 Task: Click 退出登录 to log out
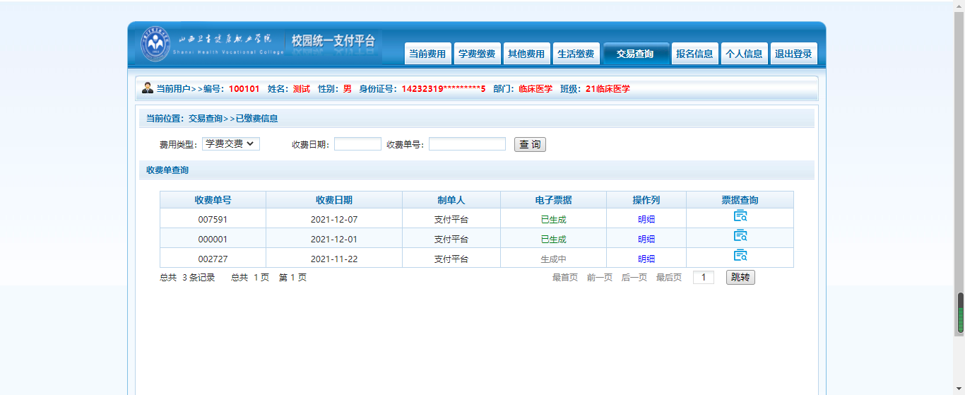793,54
